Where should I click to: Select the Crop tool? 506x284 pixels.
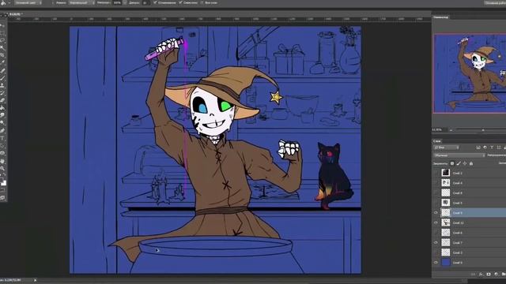pyautogui.click(x=2, y=55)
